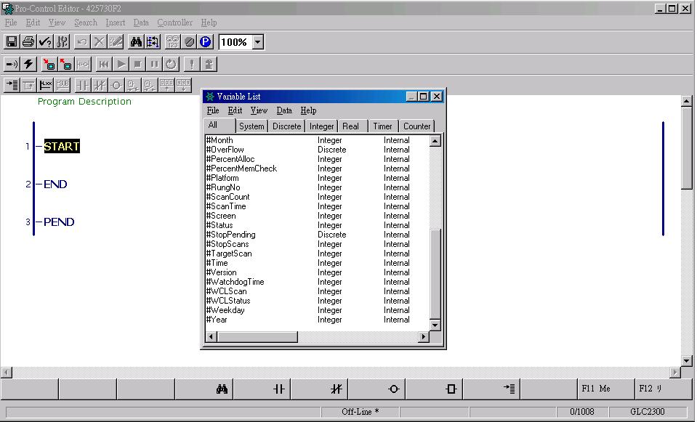Click the lightning bolt icon in second toolbar
The width and height of the screenshot is (697, 422).
point(29,64)
